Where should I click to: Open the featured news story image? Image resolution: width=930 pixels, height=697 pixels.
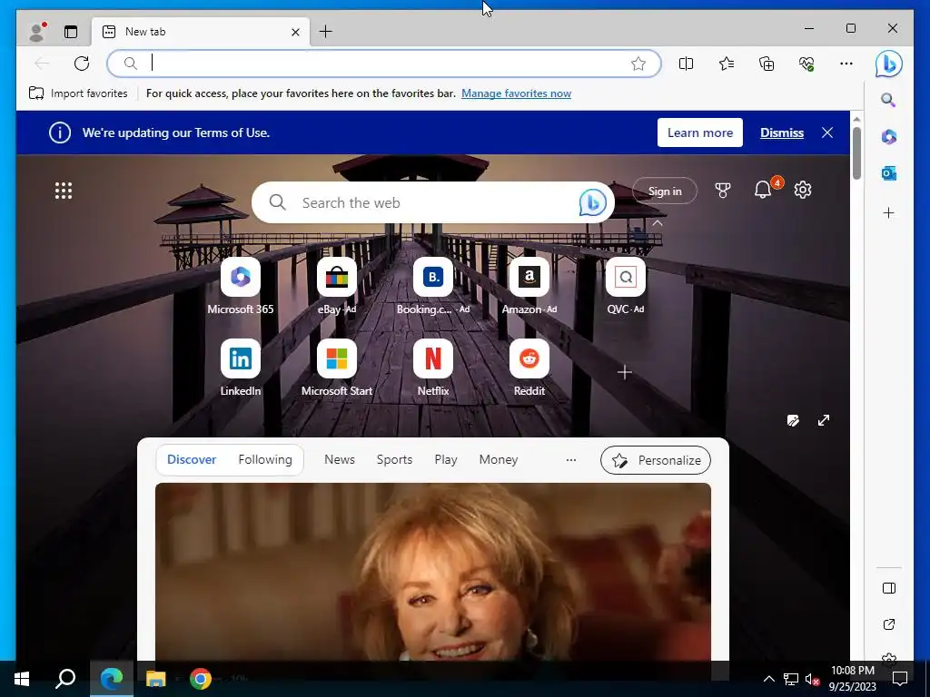pyautogui.click(x=433, y=572)
